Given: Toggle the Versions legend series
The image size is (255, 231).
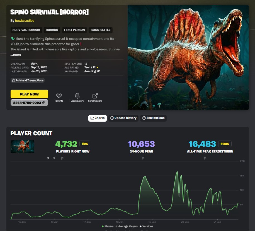Looking at the screenshot, I should coord(146,226).
